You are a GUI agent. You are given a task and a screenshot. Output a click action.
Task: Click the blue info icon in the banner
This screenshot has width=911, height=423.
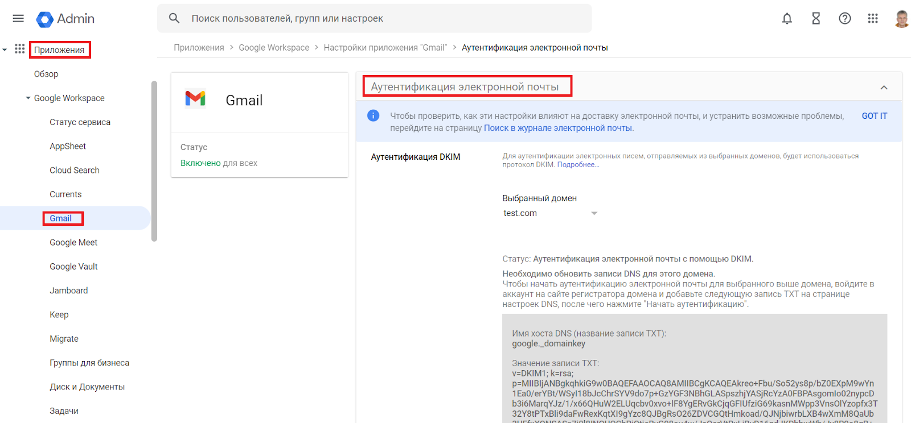[x=374, y=115]
